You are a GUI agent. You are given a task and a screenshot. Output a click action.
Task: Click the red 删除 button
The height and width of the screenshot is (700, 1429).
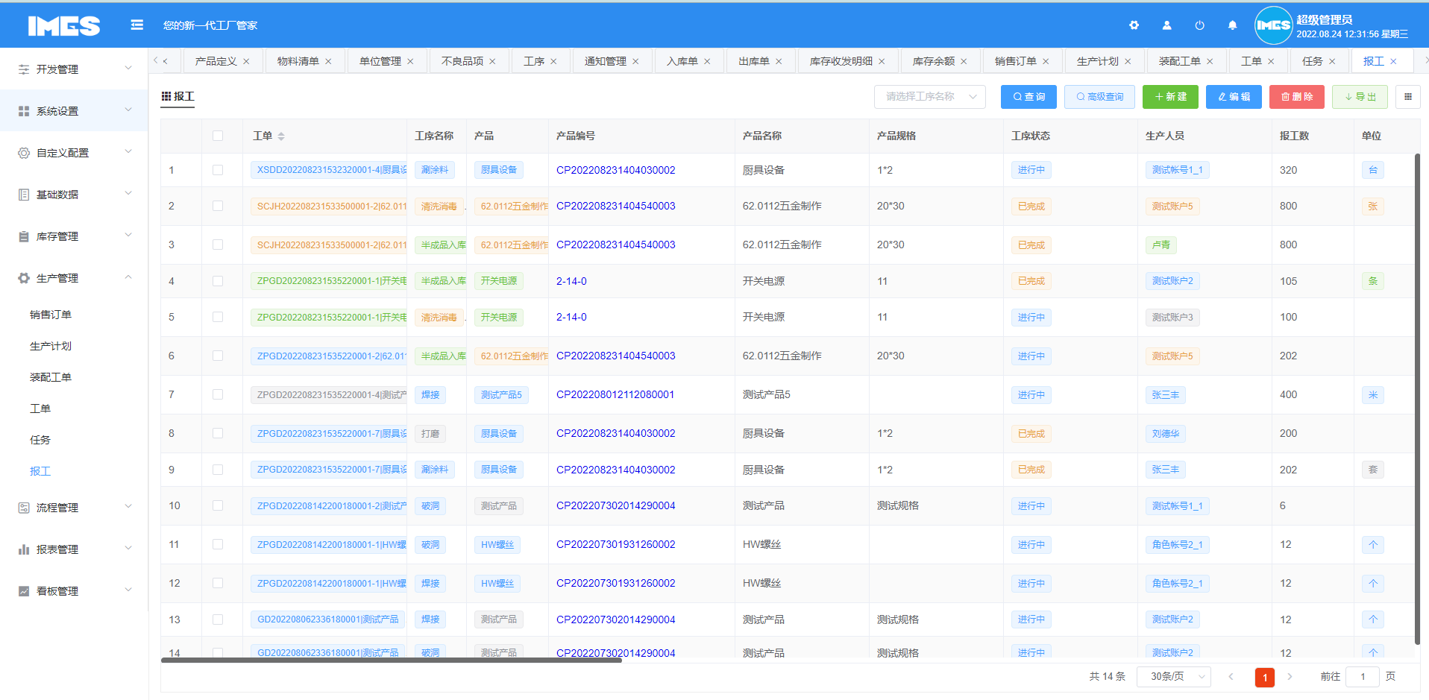pyautogui.click(x=1297, y=97)
